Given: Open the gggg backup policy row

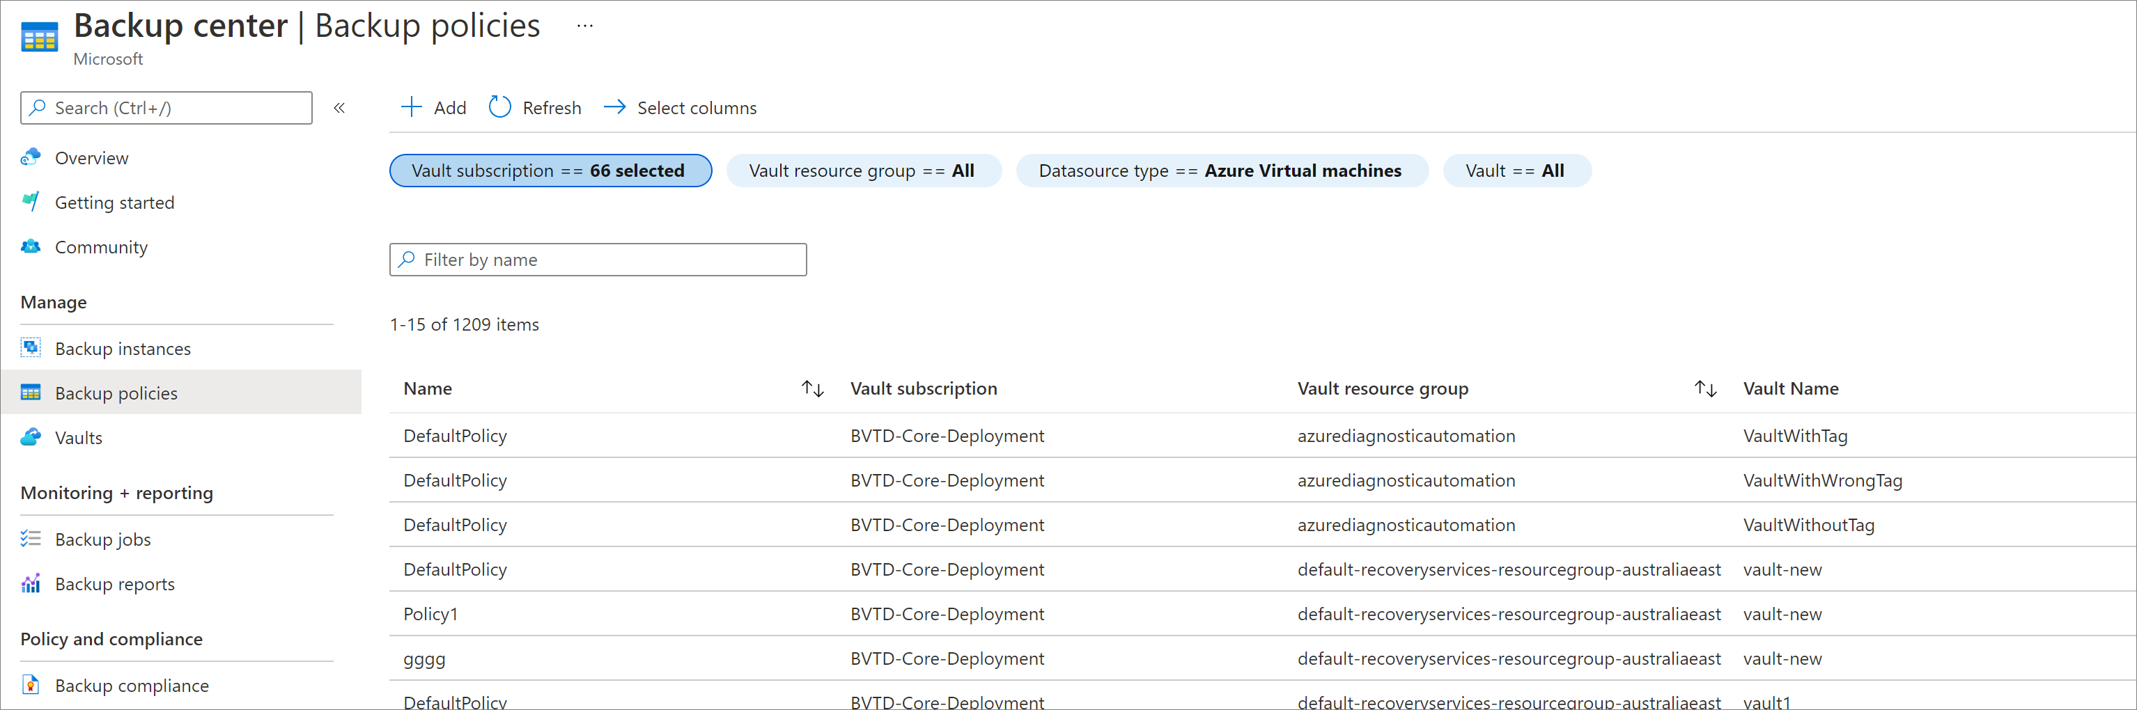Looking at the screenshot, I should (425, 658).
